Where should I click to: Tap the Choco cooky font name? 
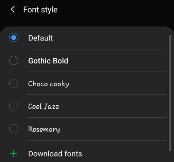coord(48,84)
